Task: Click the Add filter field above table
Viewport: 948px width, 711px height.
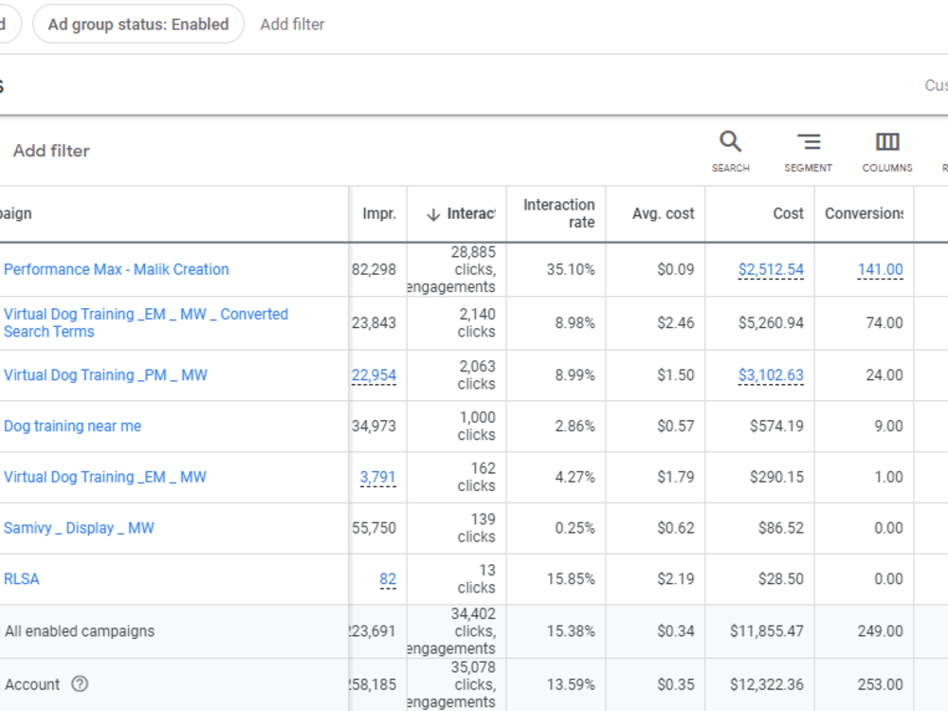Action: point(51,151)
